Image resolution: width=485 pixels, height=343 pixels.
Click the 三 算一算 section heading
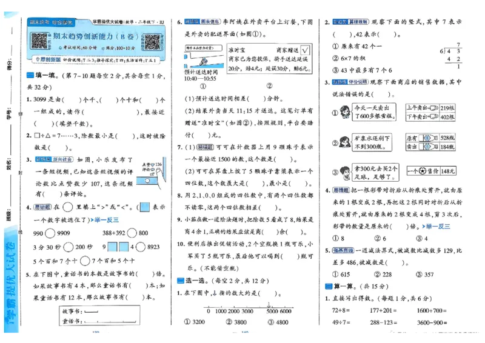click(x=341, y=286)
